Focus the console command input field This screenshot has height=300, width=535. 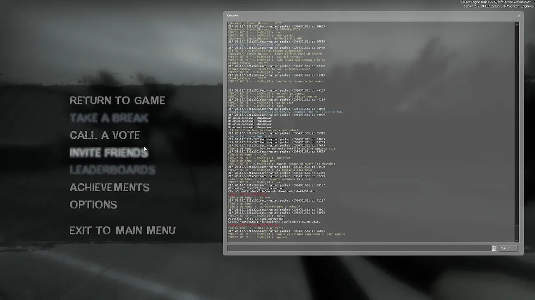point(359,248)
